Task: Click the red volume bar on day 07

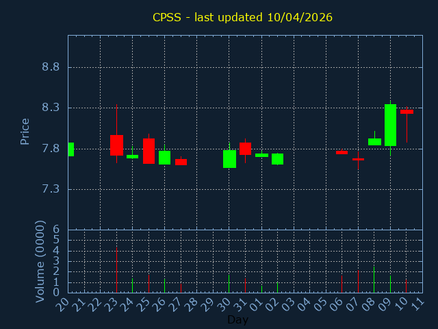Action: point(358,282)
